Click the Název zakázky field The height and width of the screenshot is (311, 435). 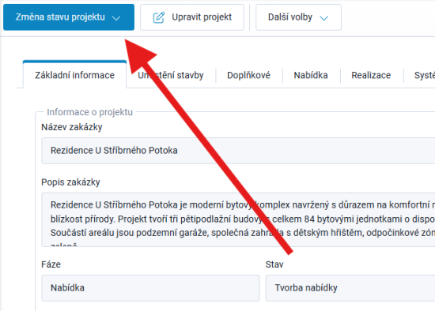pos(238,151)
